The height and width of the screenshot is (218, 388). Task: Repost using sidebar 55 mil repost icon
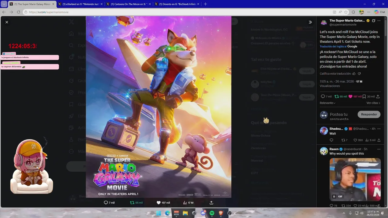point(336,96)
